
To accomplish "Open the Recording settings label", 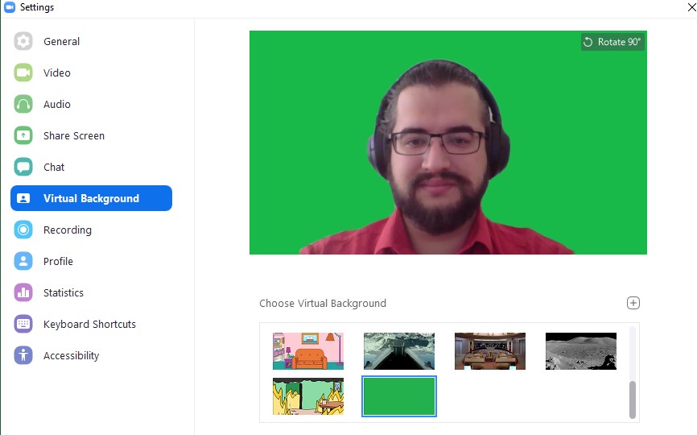I will pos(68,230).
